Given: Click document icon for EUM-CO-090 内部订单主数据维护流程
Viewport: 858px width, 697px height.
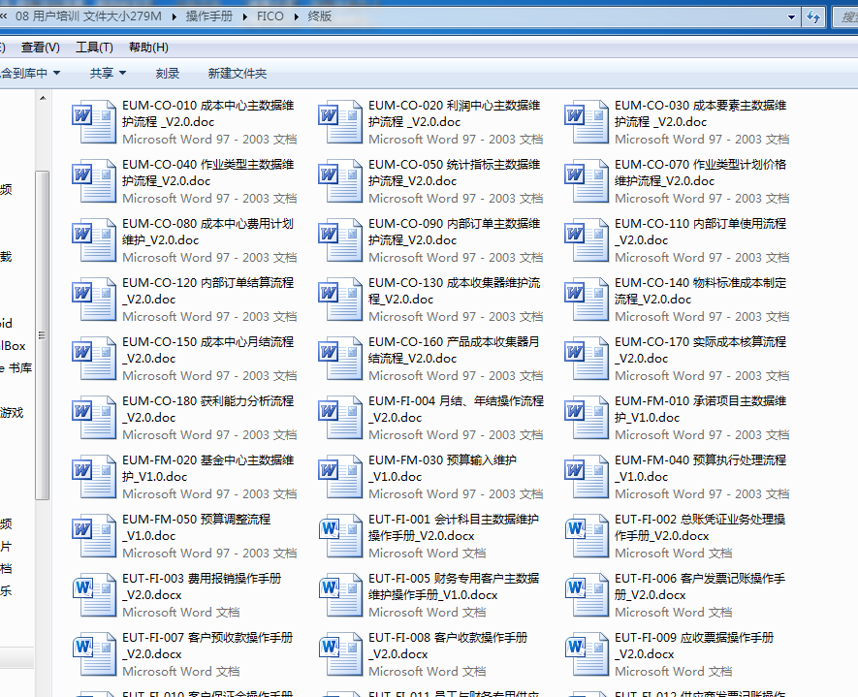Looking at the screenshot, I should (340, 239).
